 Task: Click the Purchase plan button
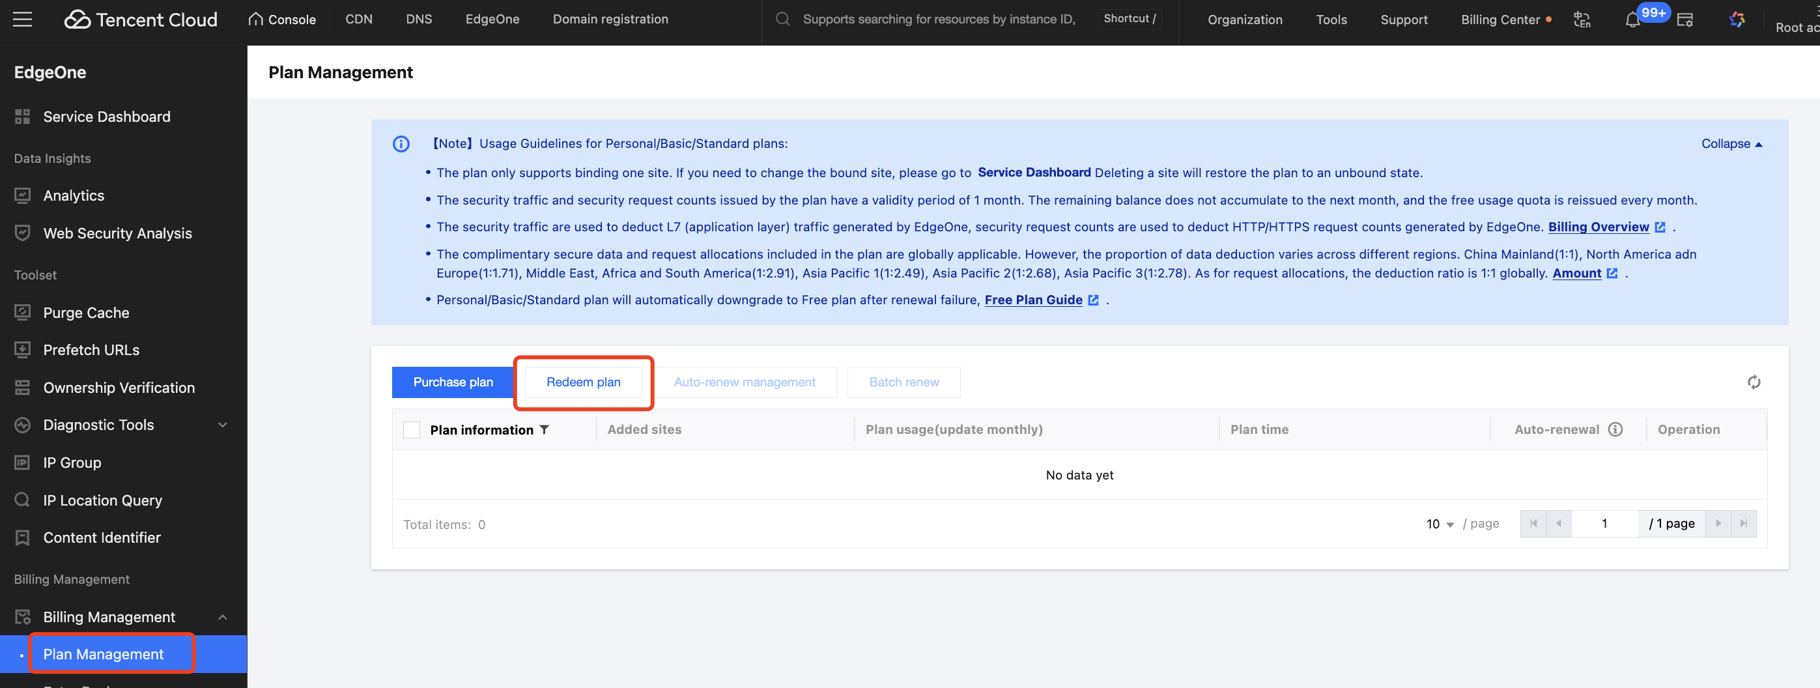point(453,382)
